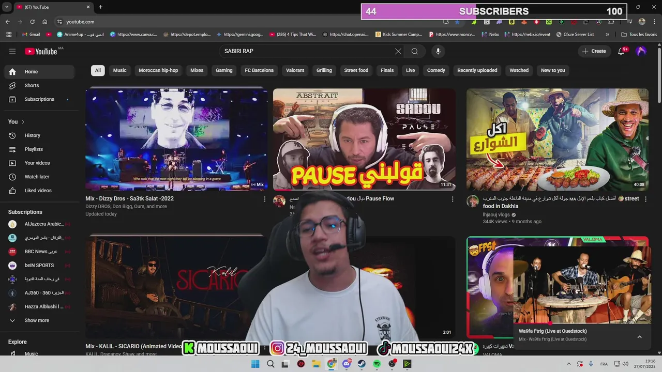Screen dimensions: 662x372
Task: Click Wa9fa f'trig miniplayer title
Action: (x=553, y=331)
